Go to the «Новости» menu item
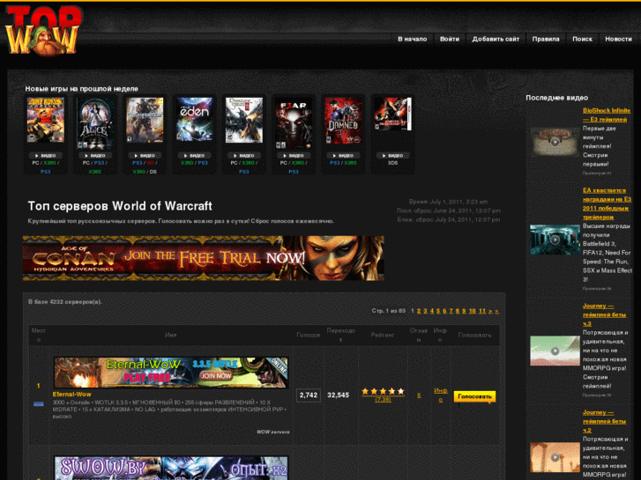 (x=618, y=39)
